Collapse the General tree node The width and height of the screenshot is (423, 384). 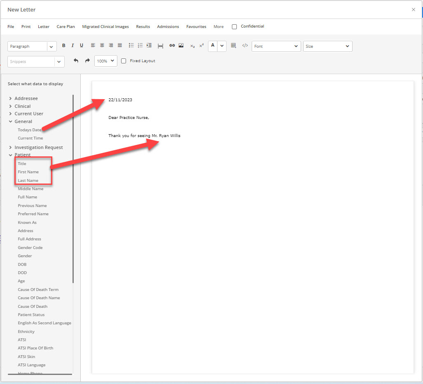[11, 121]
